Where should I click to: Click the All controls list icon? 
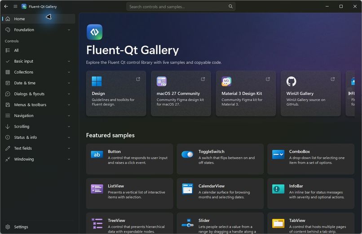click(8, 50)
